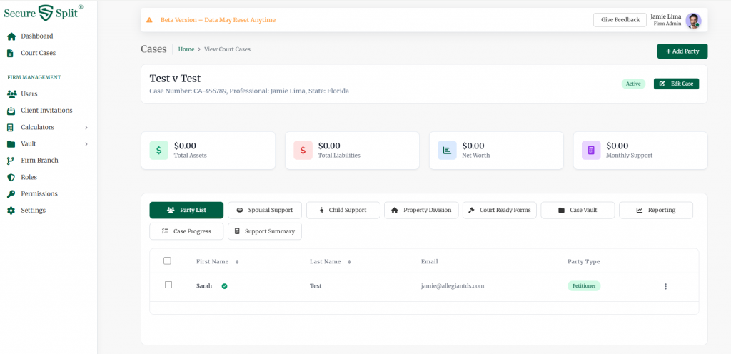Switch to the Party List tab

point(186,210)
